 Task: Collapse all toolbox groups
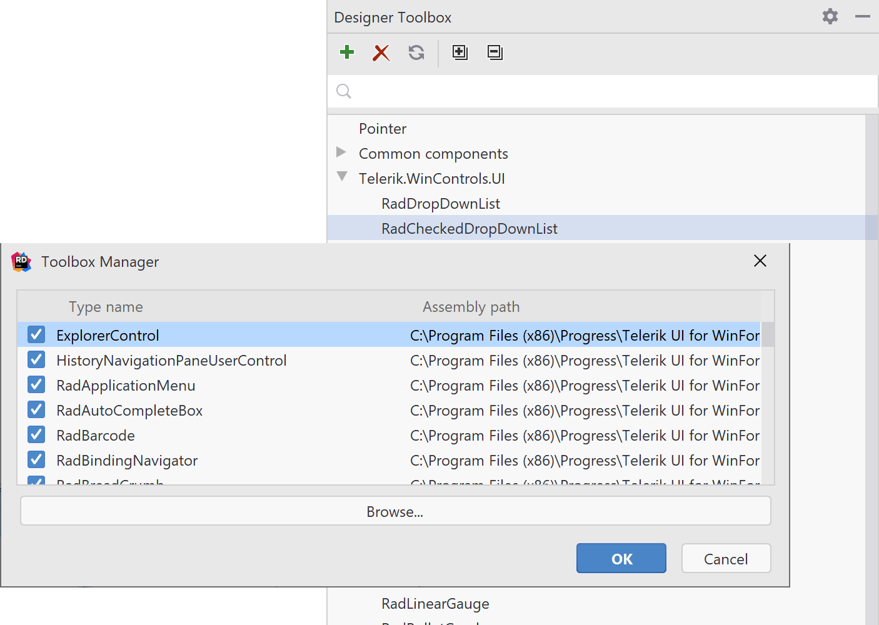(x=495, y=52)
